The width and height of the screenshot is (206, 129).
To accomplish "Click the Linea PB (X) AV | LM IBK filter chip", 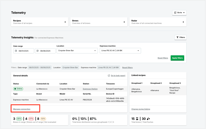I will (x=108, y=68).
